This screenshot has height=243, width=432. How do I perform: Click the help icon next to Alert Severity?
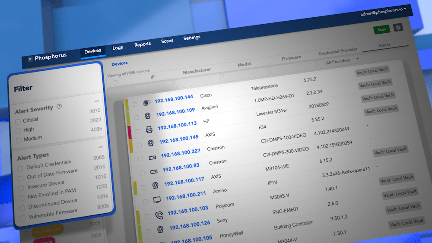pos(59,106)
